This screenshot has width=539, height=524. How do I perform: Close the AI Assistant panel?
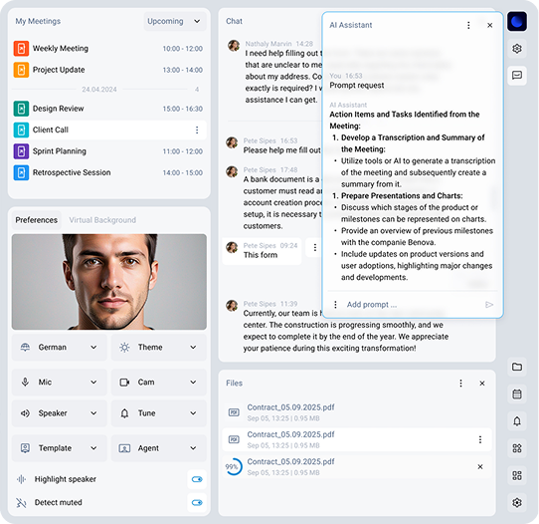[x=490, y=25]
